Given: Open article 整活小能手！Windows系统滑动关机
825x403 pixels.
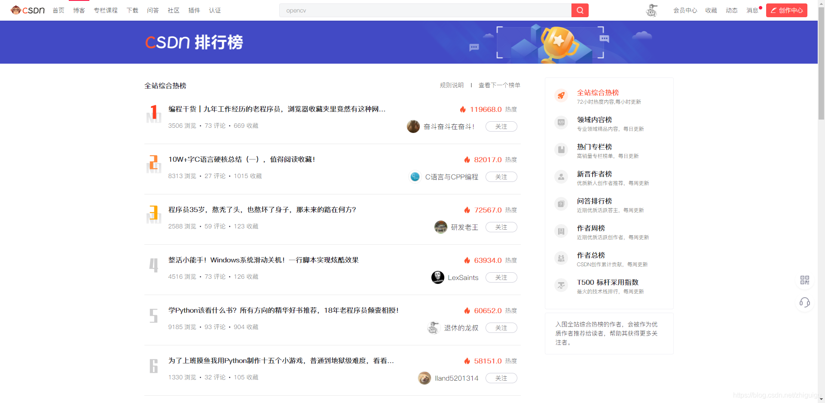Looking at the screenshot, I should point(263,260).
